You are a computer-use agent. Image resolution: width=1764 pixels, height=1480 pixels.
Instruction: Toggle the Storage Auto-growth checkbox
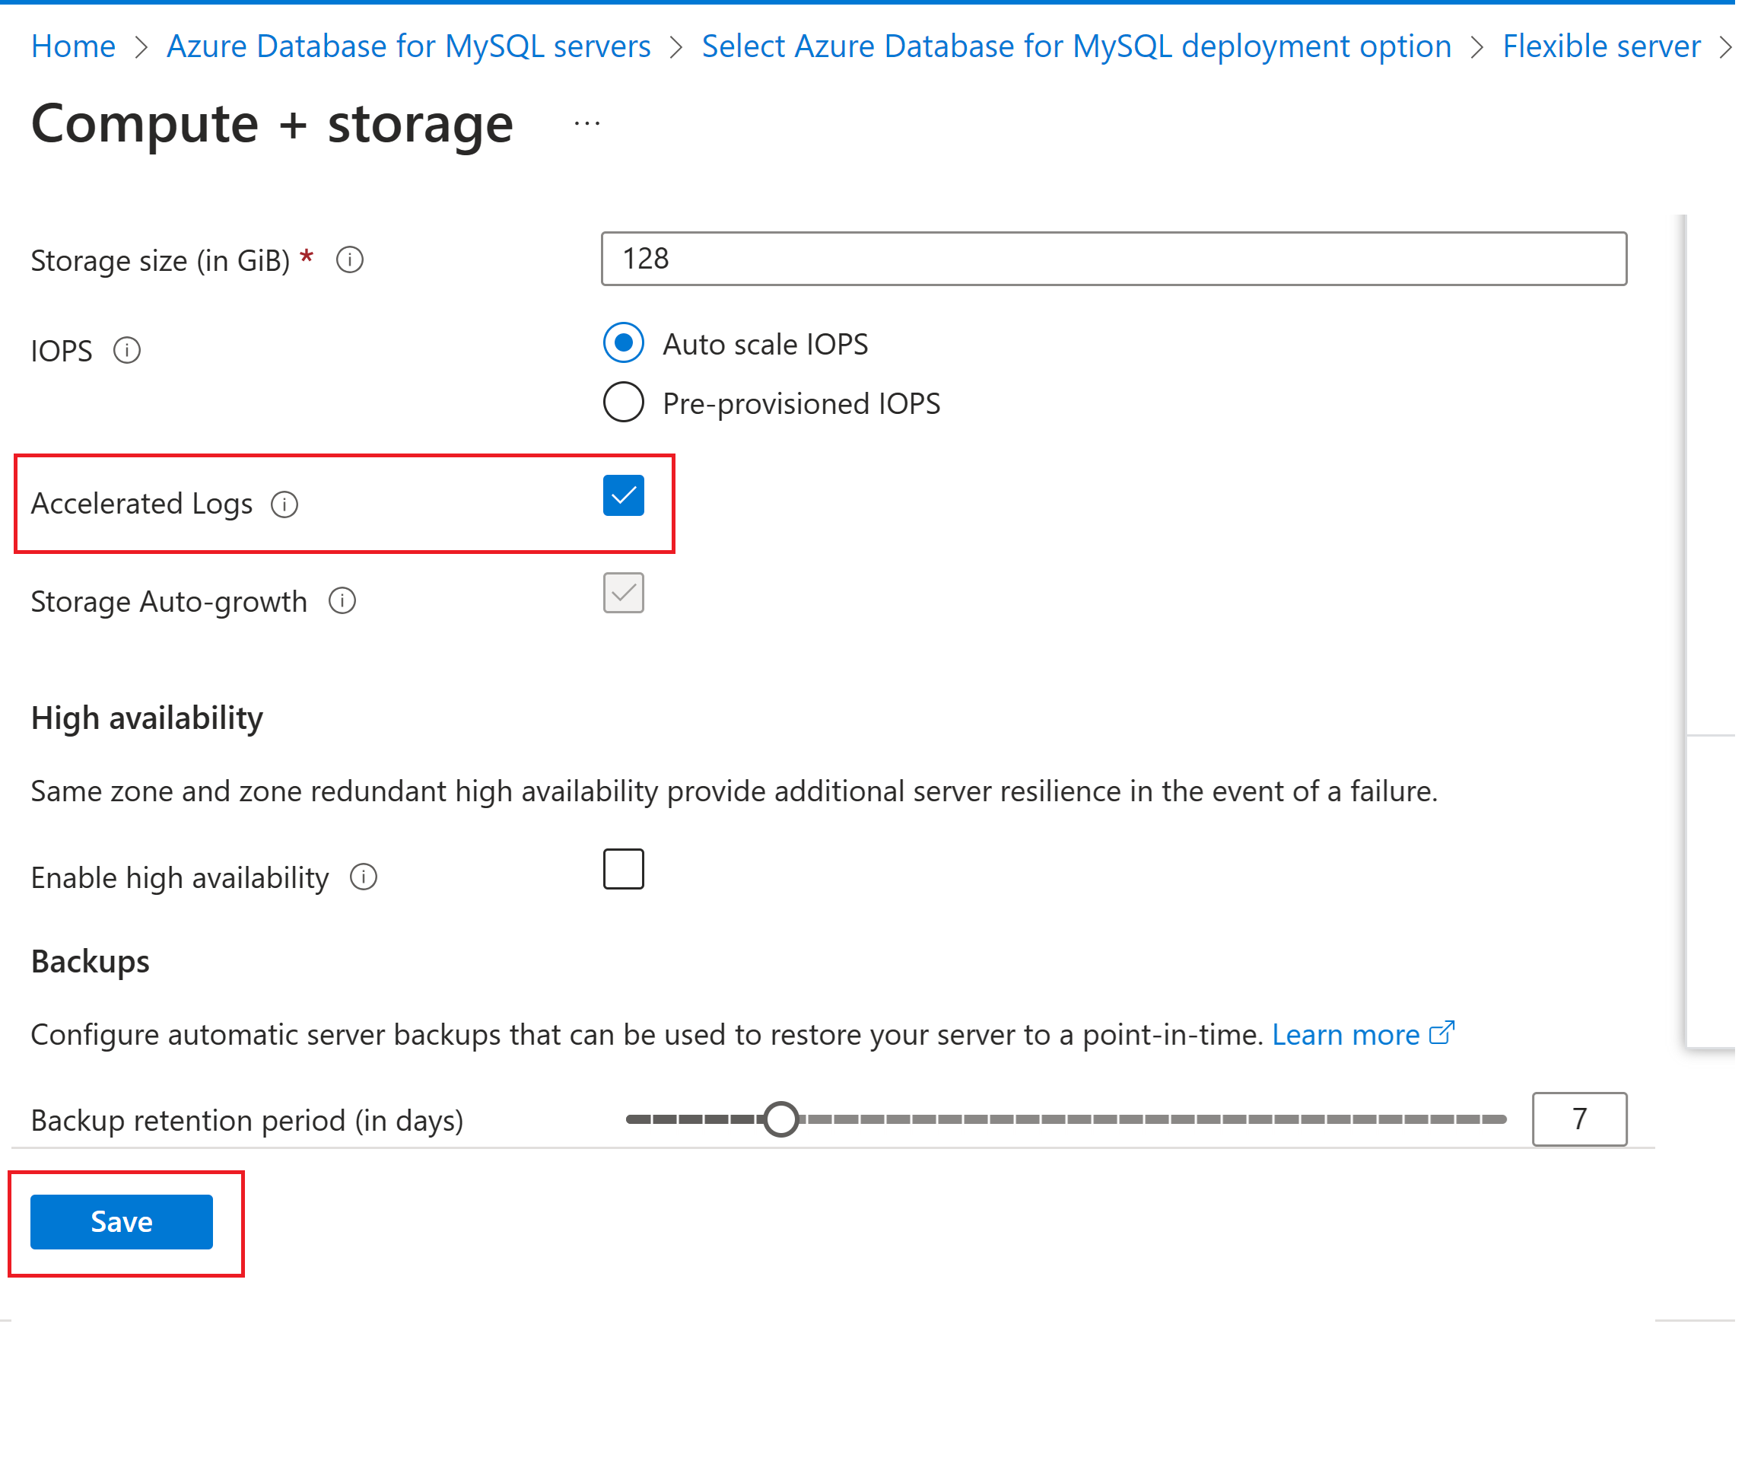coord(623,594)
